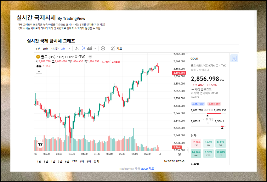Click the low price 2,856.430

pos(77,61)
